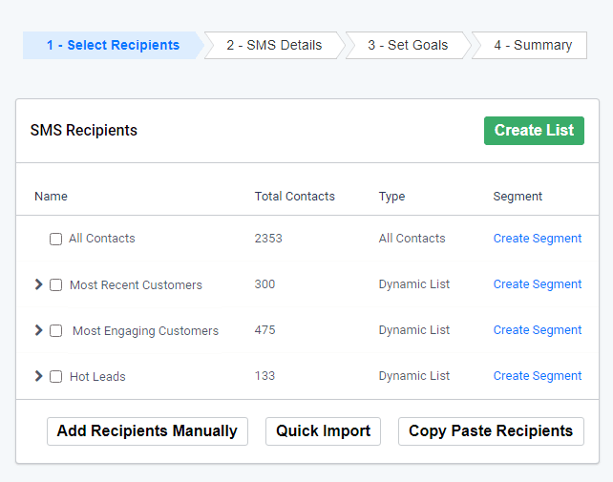
Task: Click the Type column header
Action: pos(391,197)
